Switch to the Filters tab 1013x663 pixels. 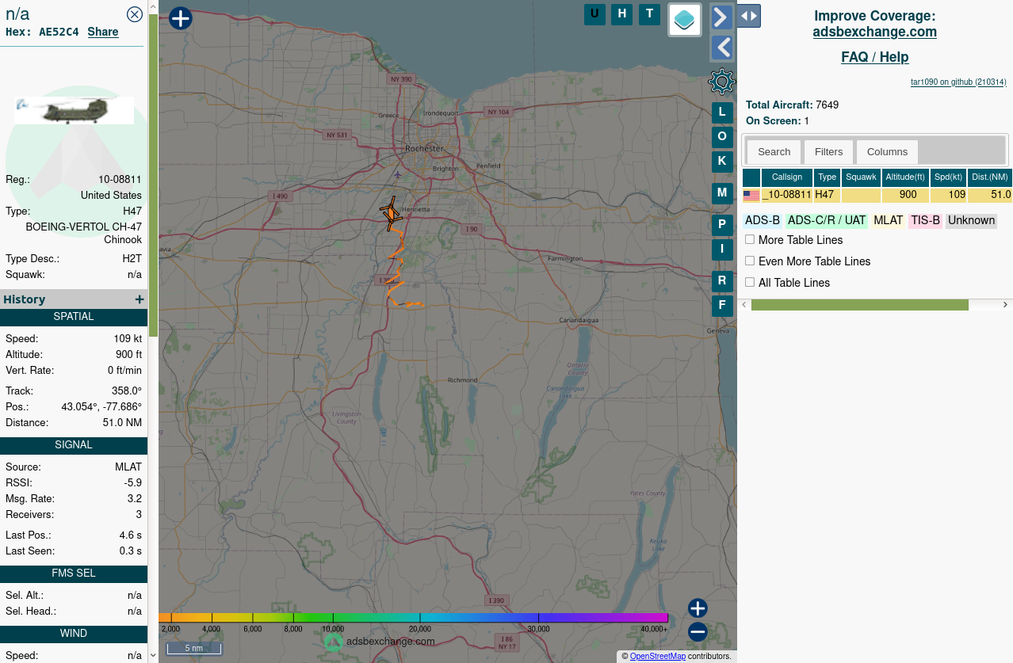click(x=829, y=151)
